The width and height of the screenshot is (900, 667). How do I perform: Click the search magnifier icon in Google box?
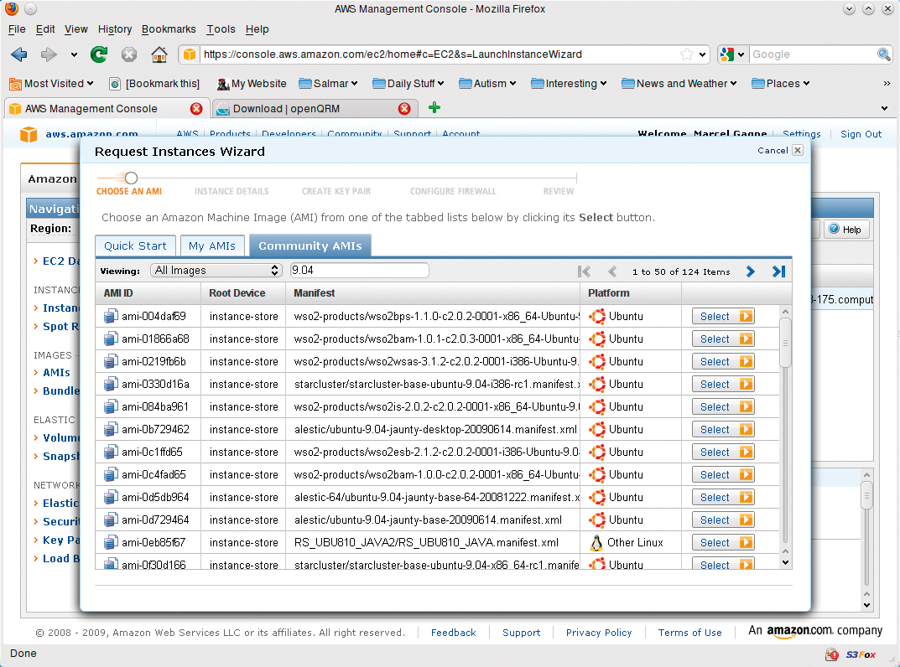tap(884, 54)
